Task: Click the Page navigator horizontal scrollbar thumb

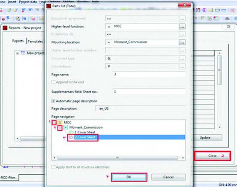Action: tap(117, 158)
